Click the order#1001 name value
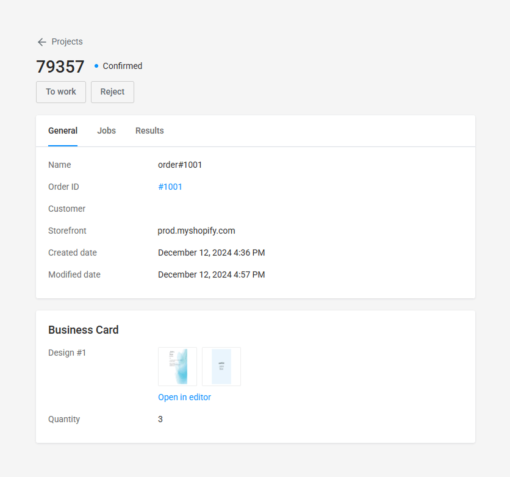This screenshot has width=510, height=477. [x=180, y=165]
